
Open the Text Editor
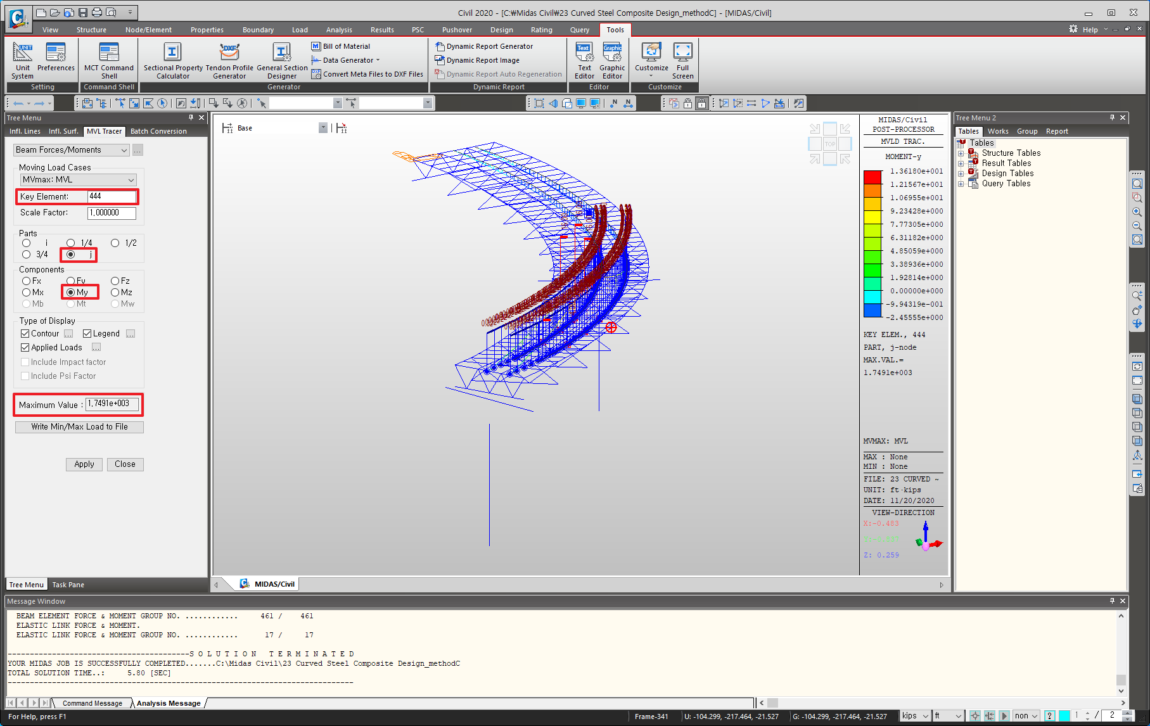click(584, 61)
